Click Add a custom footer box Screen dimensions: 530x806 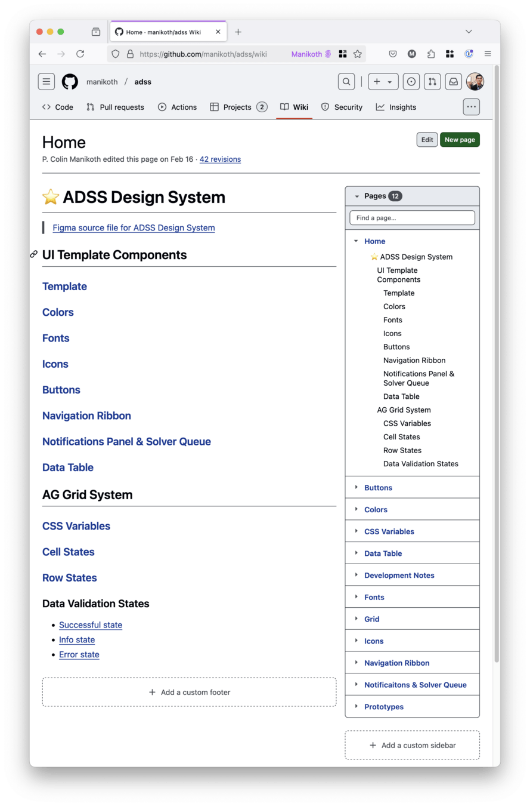coord(189,692)
